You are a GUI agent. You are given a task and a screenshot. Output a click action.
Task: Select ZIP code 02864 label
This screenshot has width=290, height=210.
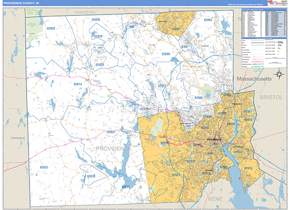[x=208, y=20]
